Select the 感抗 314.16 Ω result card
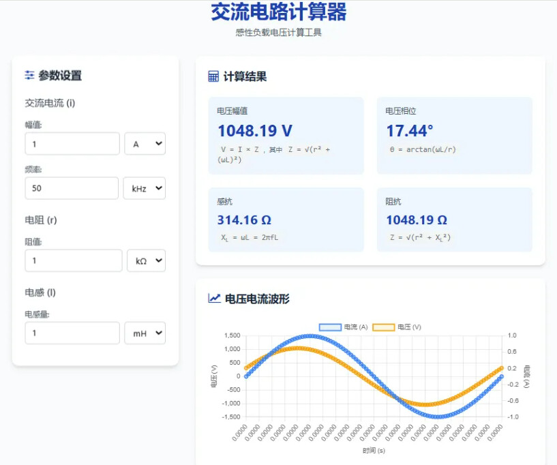This screenshot has width=557, height=465. (286, 220)
